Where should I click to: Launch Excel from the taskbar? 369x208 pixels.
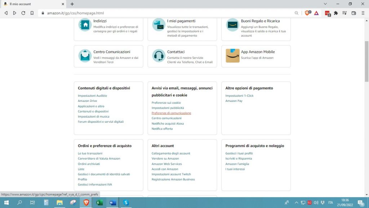[99, 203]
